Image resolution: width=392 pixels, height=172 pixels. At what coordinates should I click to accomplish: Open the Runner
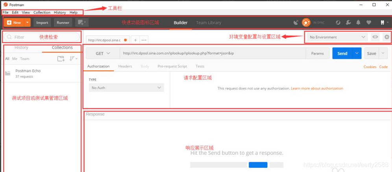point(63,22)
